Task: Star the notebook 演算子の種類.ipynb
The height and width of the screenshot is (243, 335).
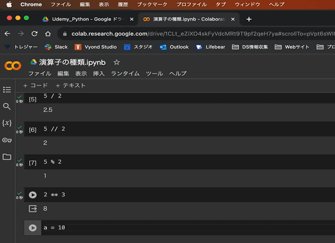Action: (x=116, y=62)
